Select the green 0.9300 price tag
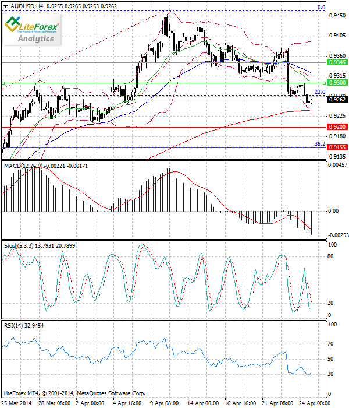349x408 pixels. (337, 83)
